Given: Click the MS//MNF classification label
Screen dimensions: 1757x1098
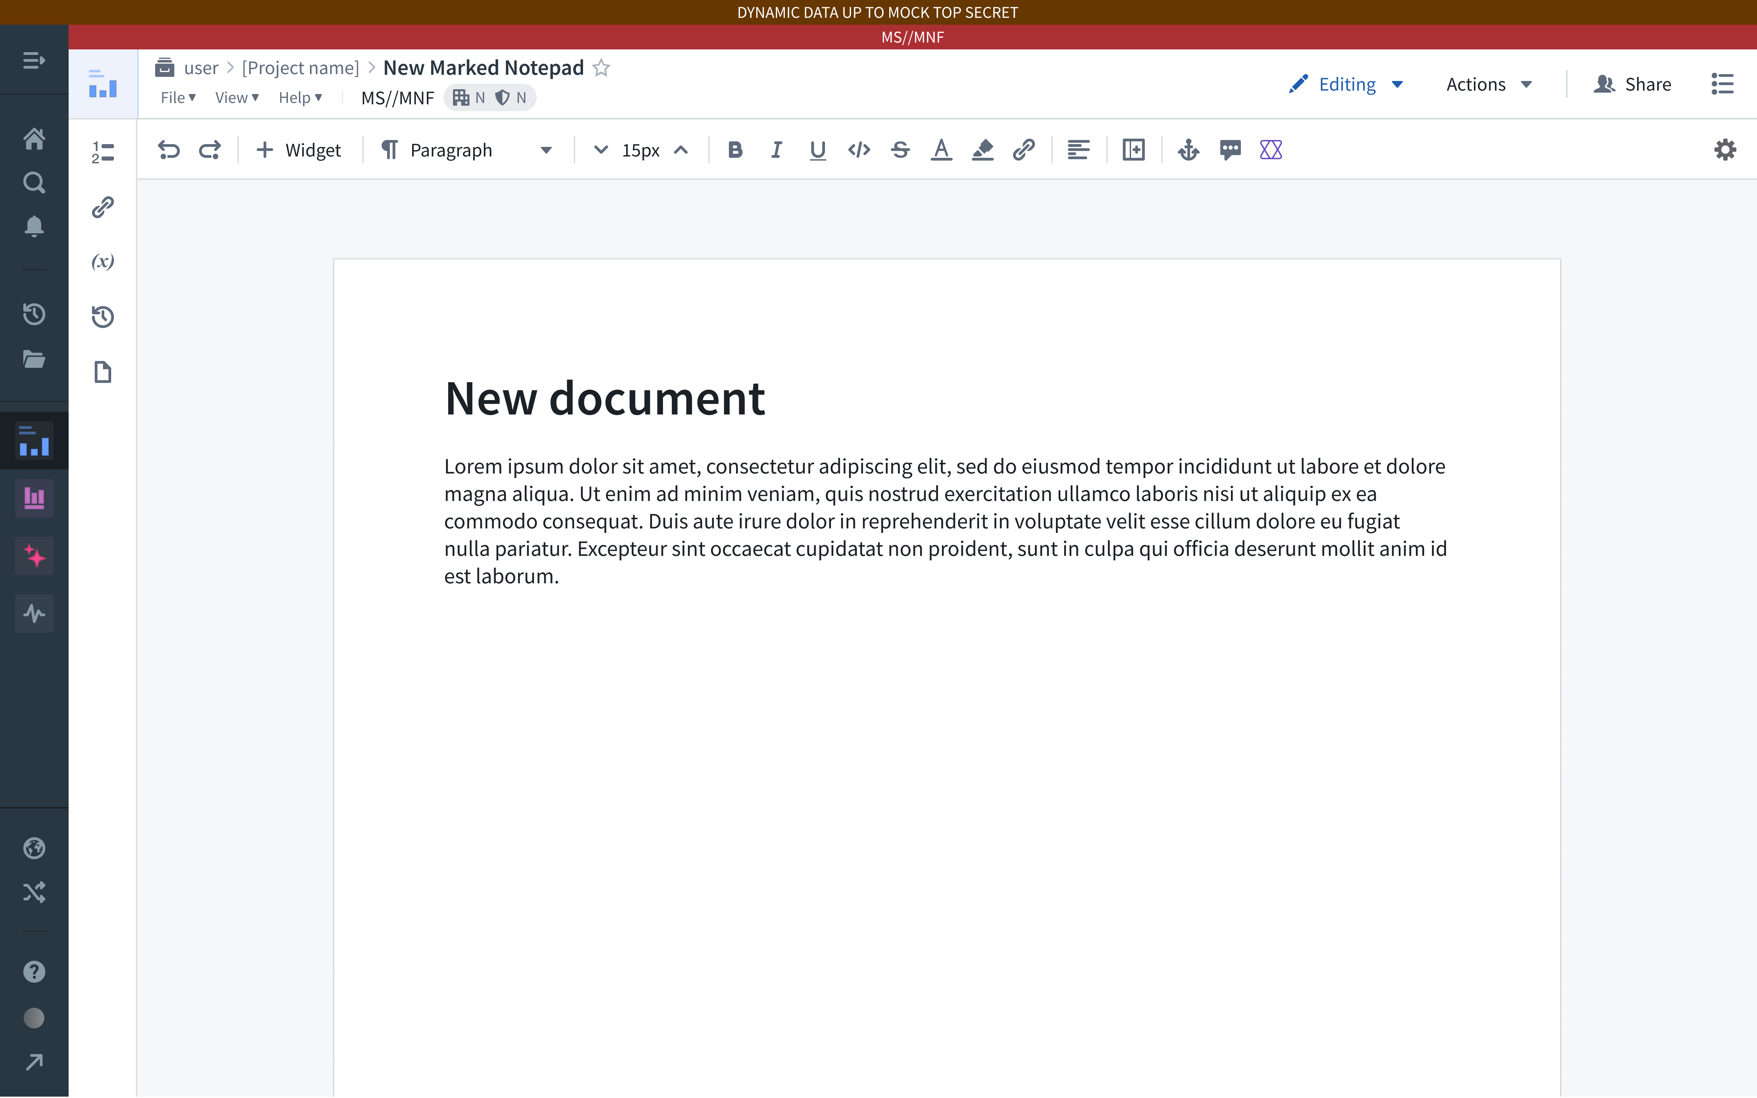Looking at the screenshot, I should 397,97.
